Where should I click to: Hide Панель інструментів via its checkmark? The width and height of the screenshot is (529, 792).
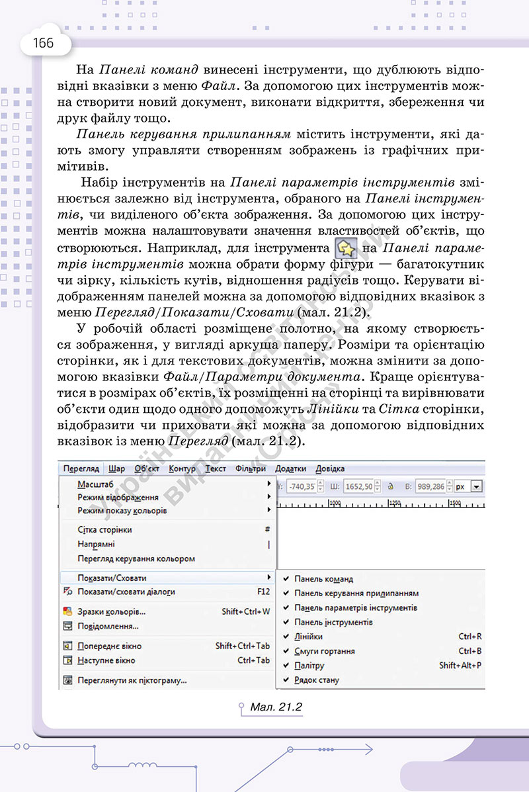(x=286, y=622)
